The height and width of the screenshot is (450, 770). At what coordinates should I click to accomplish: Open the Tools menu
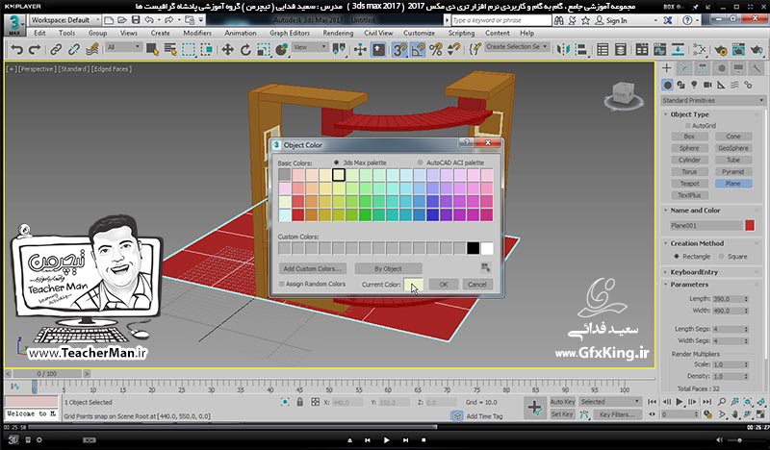pos(66,33)
